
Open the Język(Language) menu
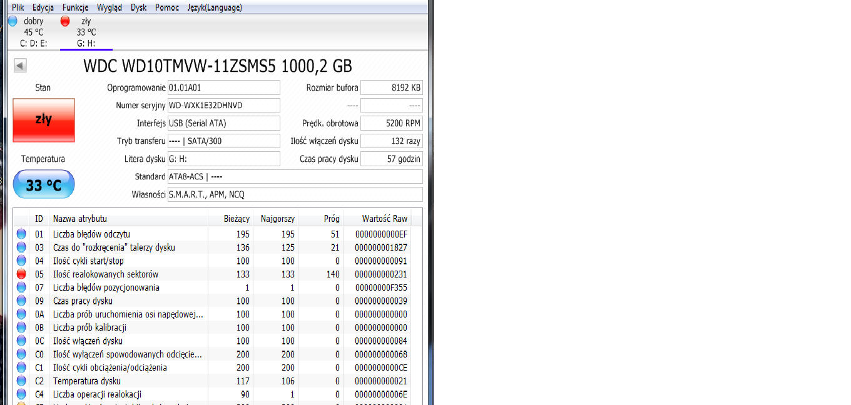click(x=215, y=7)
